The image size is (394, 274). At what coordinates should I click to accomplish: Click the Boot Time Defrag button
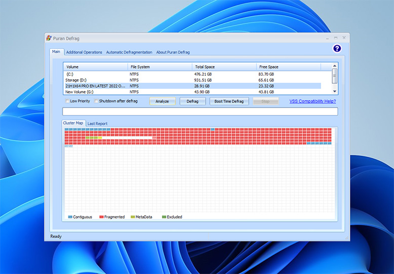click(229, 101)
